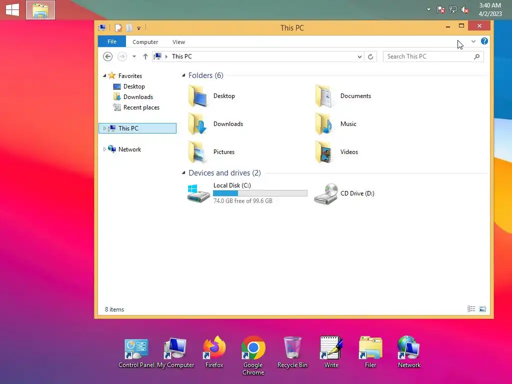Screen dimensions: 512x384
Task: Expand the ribbon with the chevron
Action: (x=473, y=41)
